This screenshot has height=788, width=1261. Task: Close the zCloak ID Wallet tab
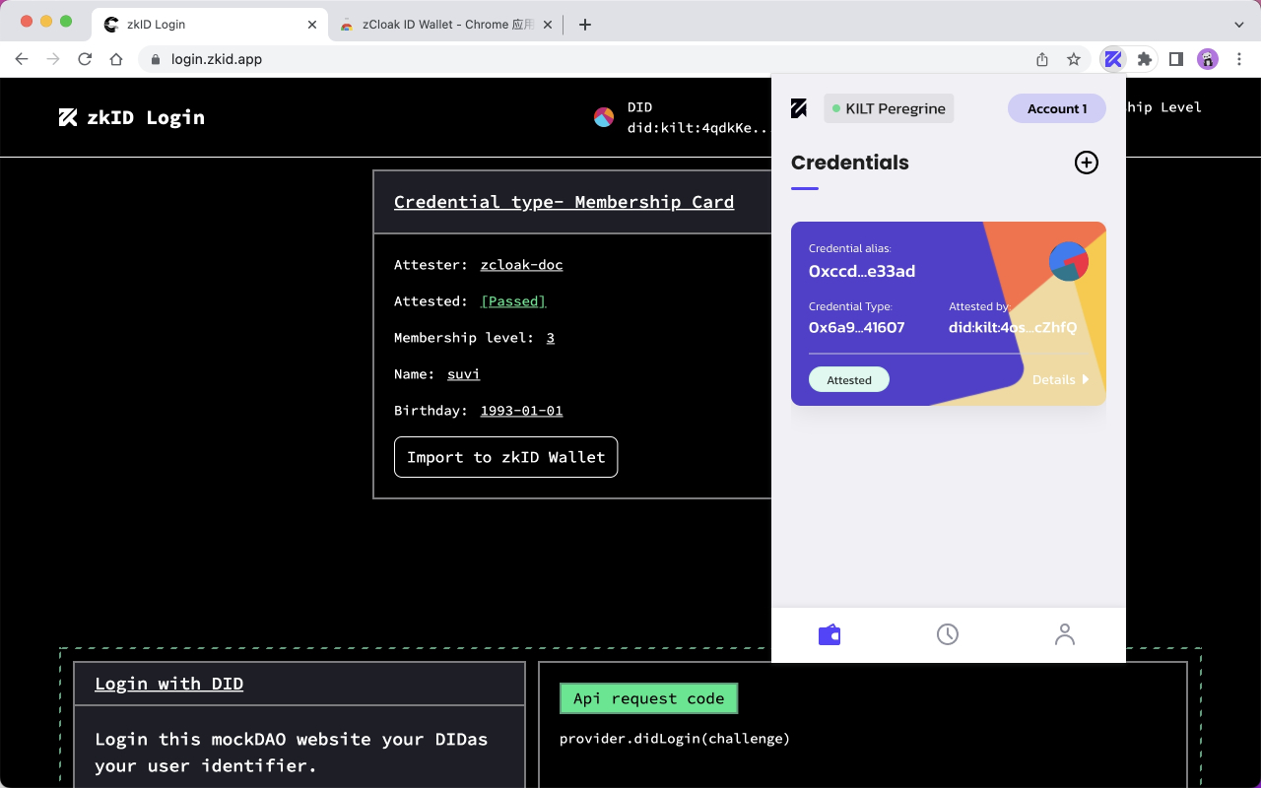click(550, 25)
